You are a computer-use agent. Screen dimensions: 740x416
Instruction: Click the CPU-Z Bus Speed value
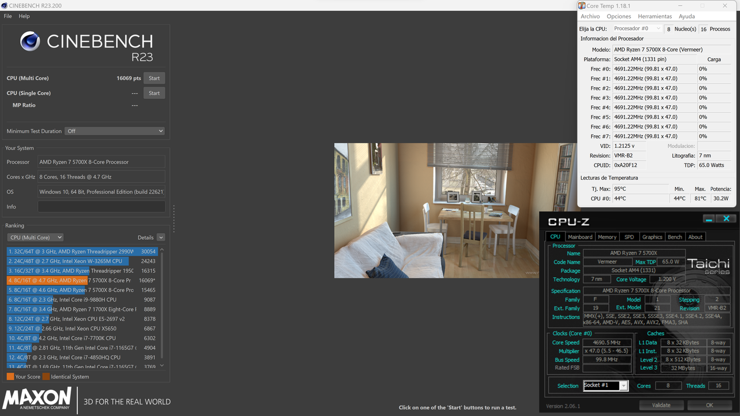pos(607,359)
